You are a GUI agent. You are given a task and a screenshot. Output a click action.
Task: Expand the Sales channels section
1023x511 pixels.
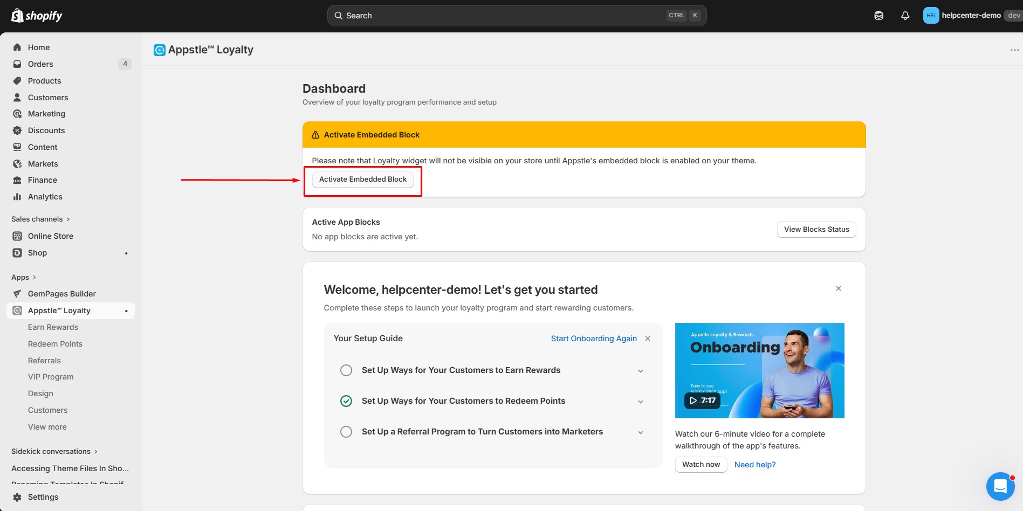pos(40,219)
